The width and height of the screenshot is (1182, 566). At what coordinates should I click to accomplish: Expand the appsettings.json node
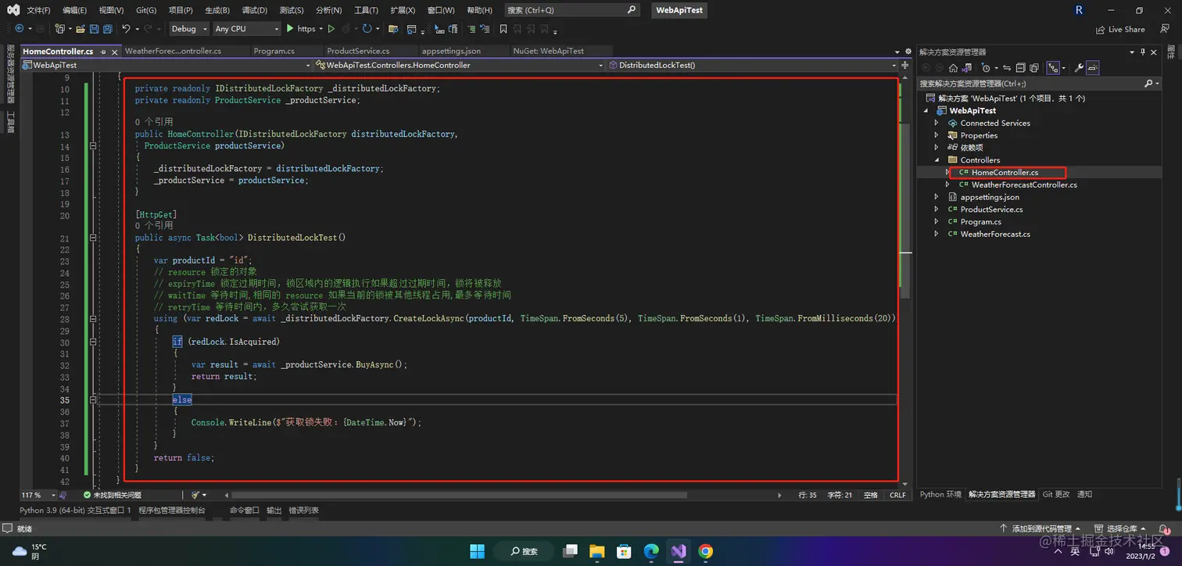[x=937, y=197]
